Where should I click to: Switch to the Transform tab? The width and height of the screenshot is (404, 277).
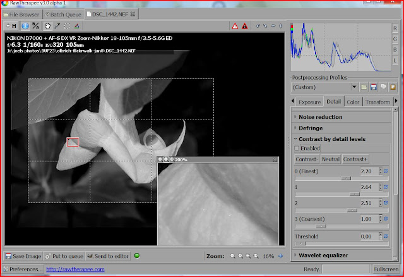[377, 102]
